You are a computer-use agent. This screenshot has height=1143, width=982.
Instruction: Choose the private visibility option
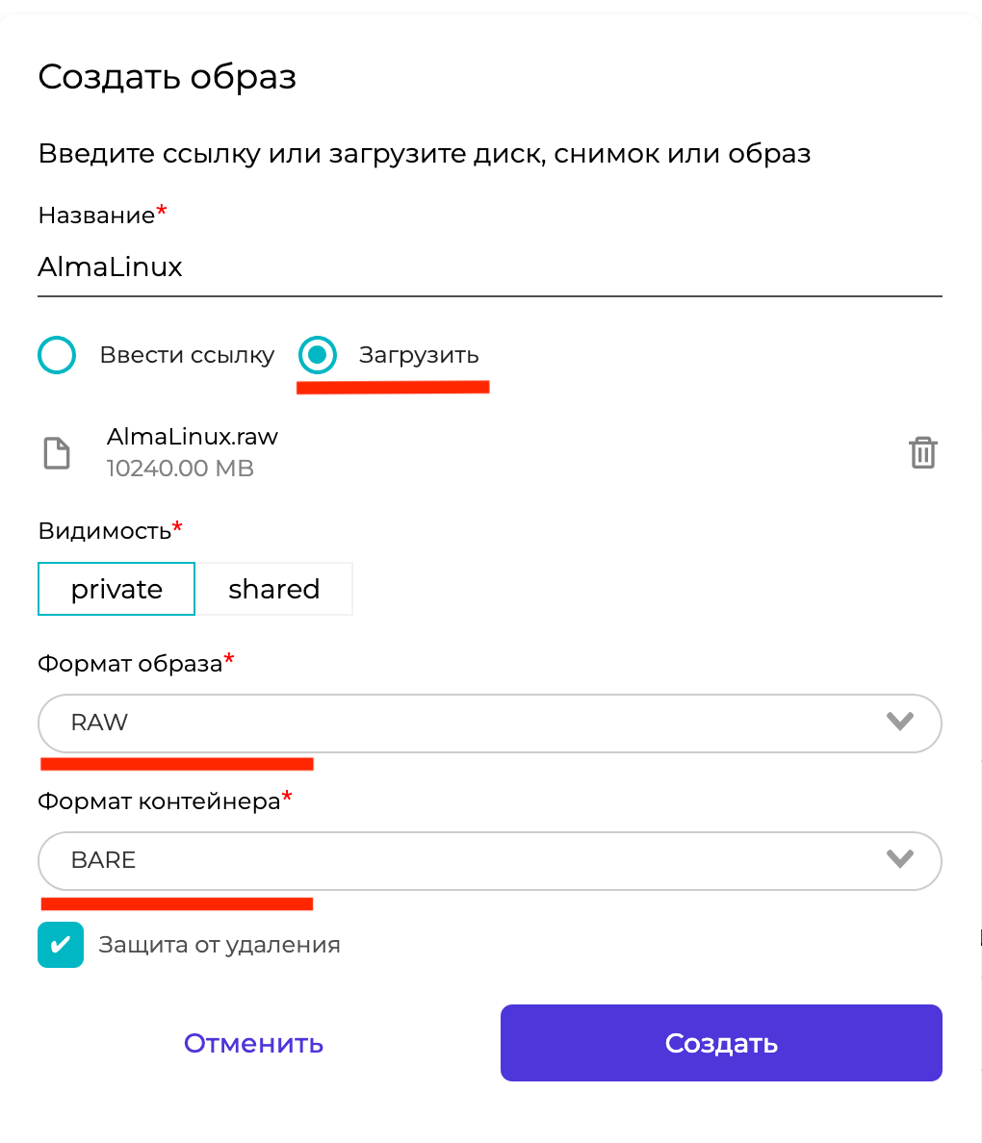point(116,589)
